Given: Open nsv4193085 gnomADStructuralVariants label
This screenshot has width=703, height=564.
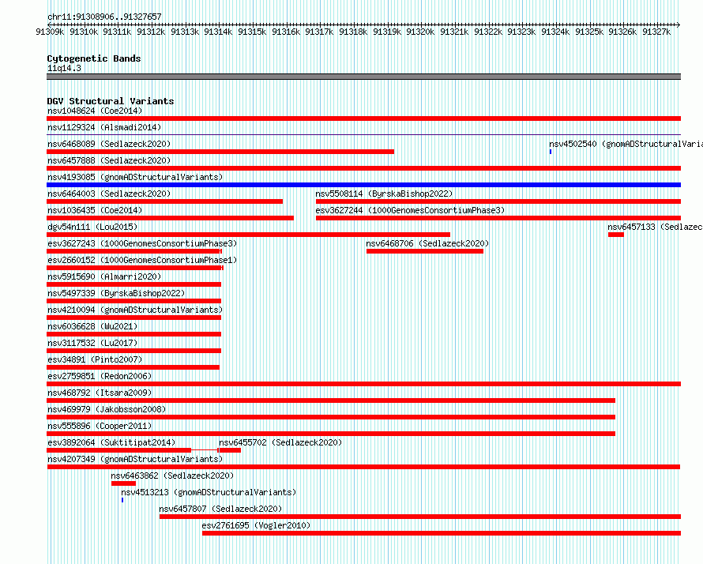Looking at the screenshot, I should pos(135,177).
